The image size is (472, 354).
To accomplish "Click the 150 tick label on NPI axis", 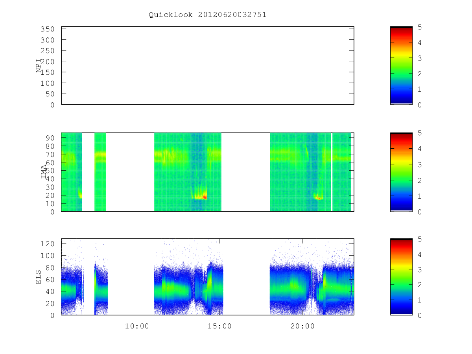I will coord(47,72).
